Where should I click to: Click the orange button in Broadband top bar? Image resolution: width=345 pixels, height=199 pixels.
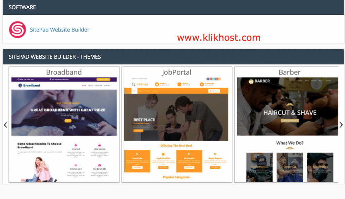pos(103,80)
